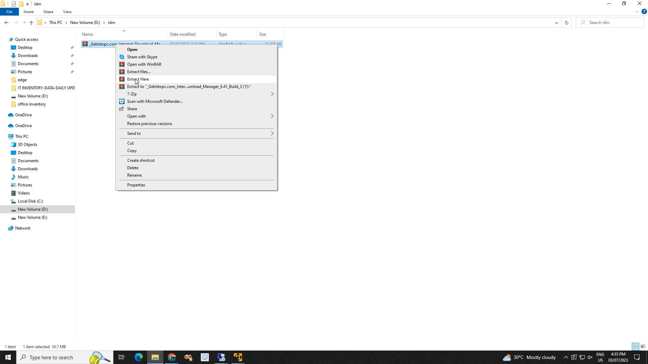Show hidden system tray icons

pos(566,357)
